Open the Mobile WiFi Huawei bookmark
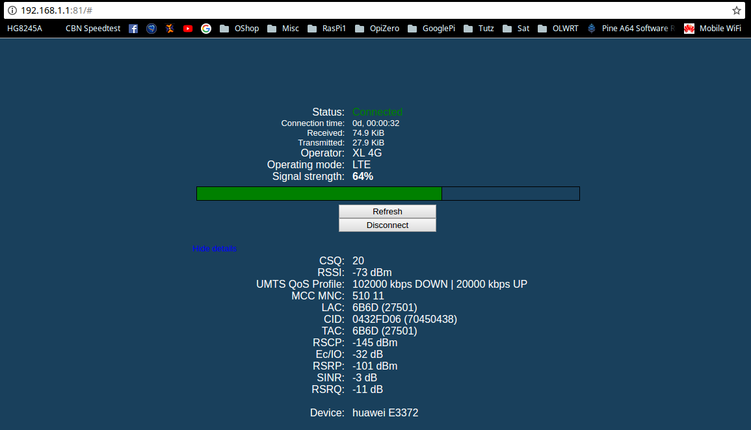The image size is (751, 430). pyautogui.click(x=713, y=29)
